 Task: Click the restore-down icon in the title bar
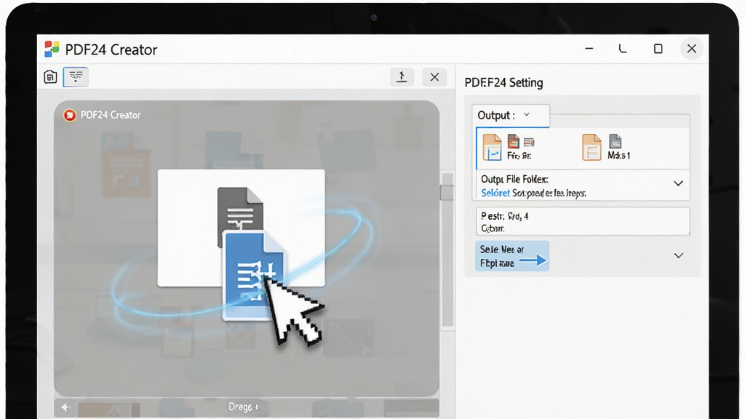click(x=623, y=49)
